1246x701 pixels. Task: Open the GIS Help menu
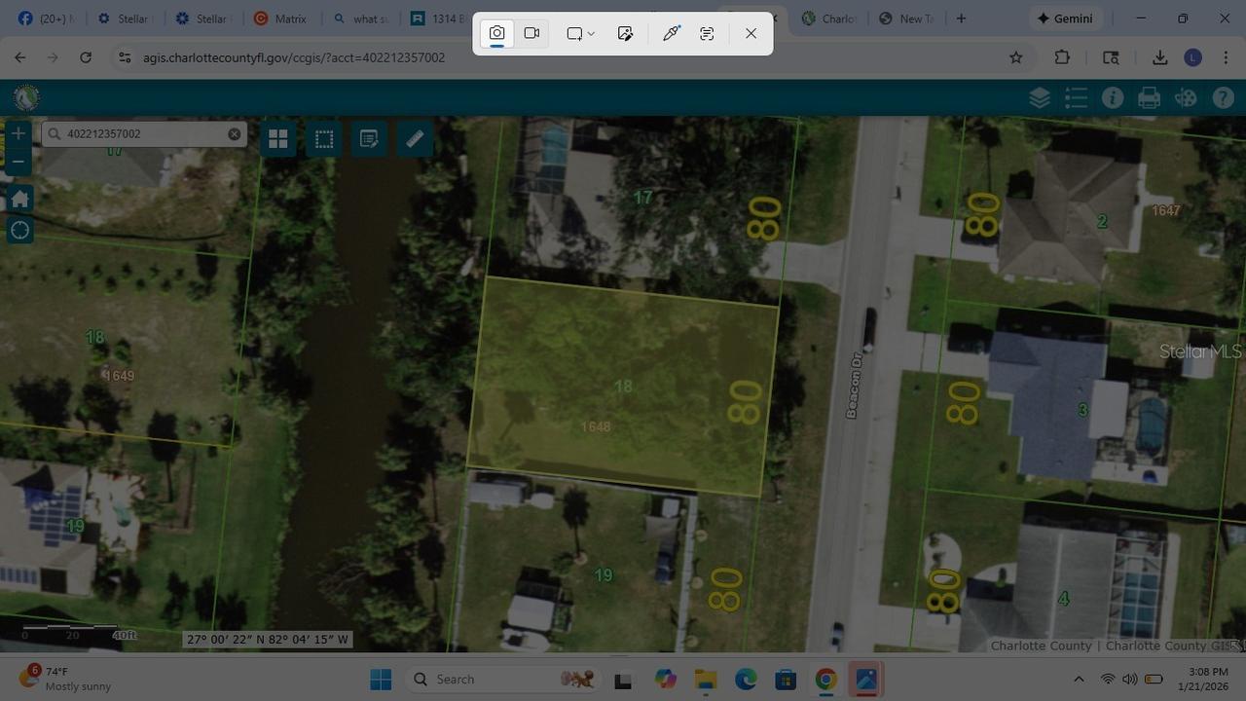[1223, 97]
